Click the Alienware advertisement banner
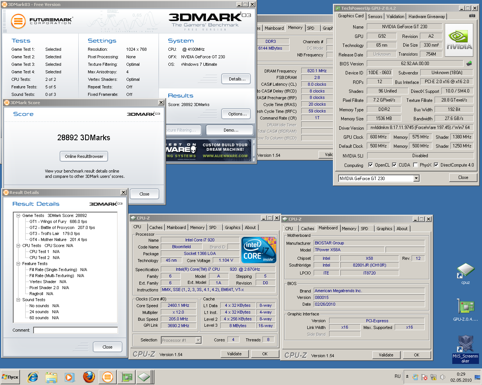 [209, 150]
